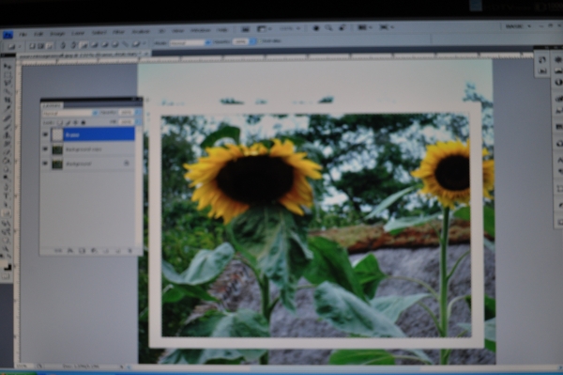Click the Lock all padlock icon
The width and height of the screenshot is (563, 375).
84,122
